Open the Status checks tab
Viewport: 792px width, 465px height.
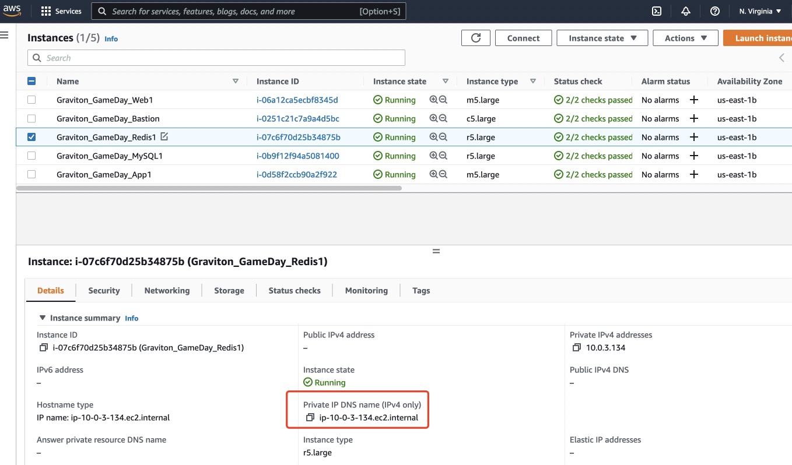tap(294, 290)
